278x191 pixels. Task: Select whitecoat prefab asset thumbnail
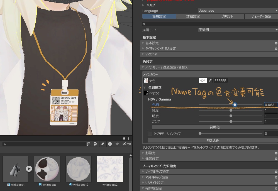coord(16,169)
